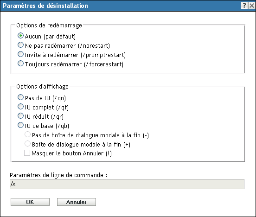This screenshot has height=217, width=256.
Task: Confirm with the OK button
Action: coord(30,202)
